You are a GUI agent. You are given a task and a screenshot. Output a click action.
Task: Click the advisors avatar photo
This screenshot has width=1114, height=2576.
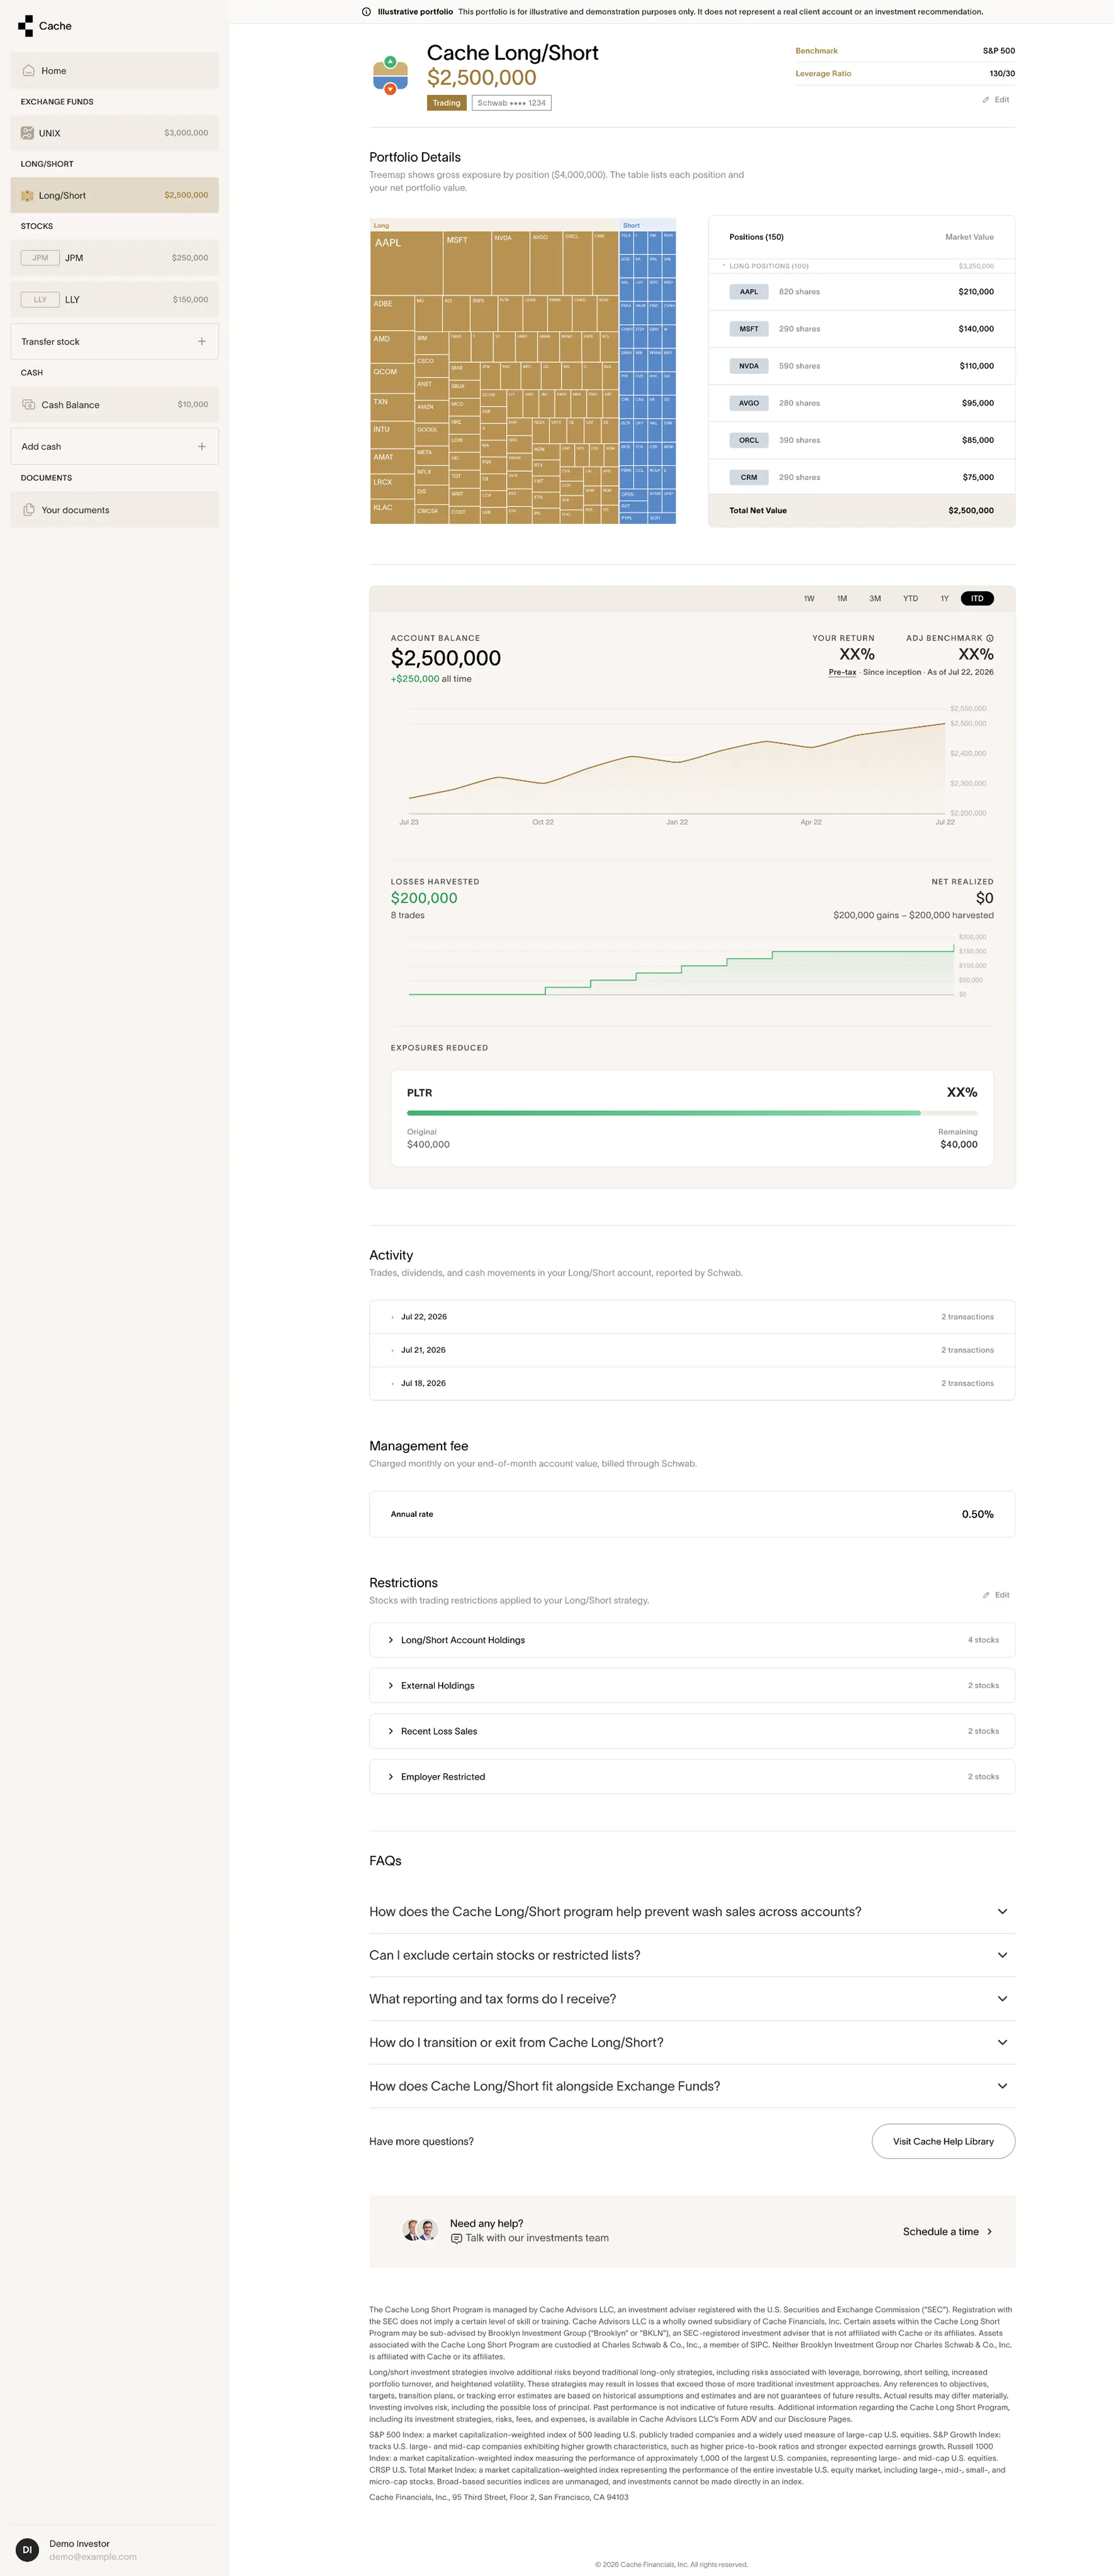pyautogui.click(x=420, y=2230)
